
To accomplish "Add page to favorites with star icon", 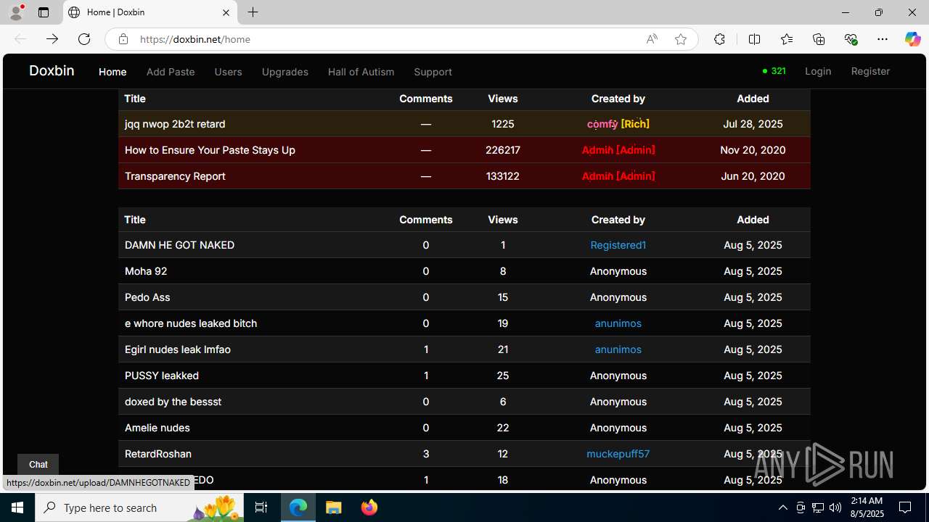I will click(681, 39).
